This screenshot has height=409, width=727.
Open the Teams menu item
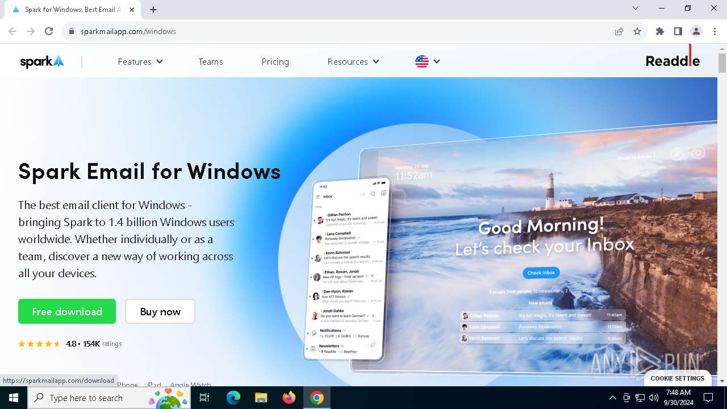211,61
